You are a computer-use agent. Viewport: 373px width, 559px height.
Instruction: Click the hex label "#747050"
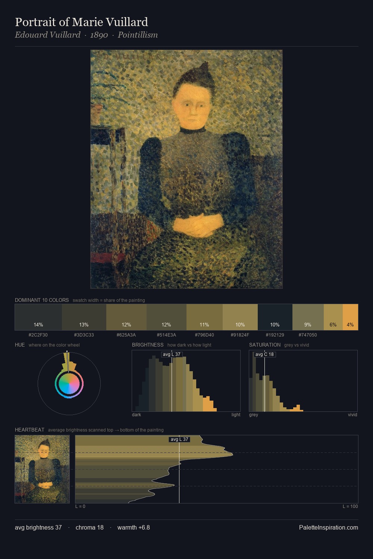pos(308,335)
